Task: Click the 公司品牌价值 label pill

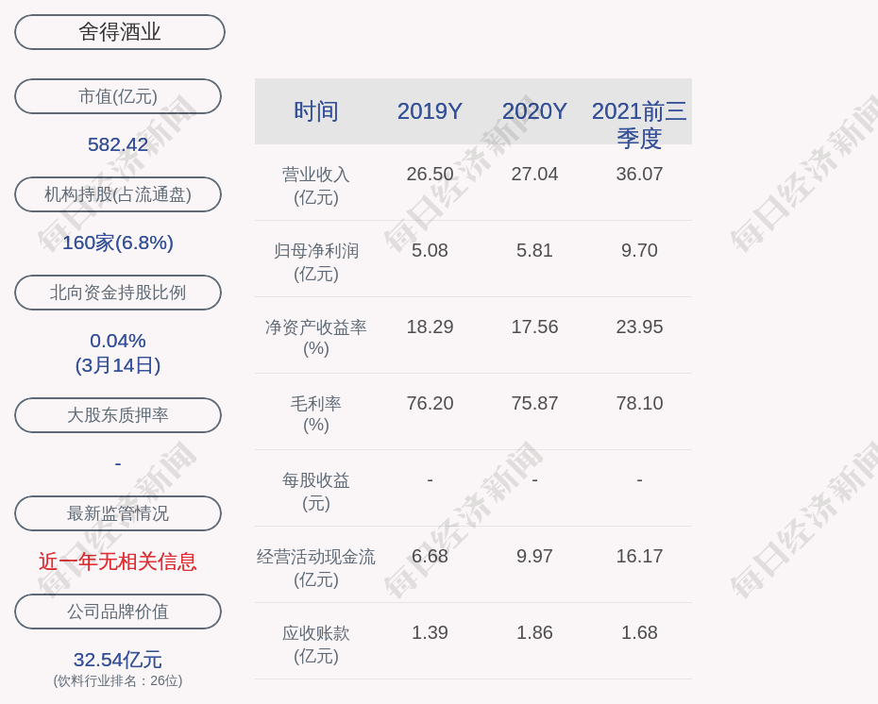Action: coord(118,612)
